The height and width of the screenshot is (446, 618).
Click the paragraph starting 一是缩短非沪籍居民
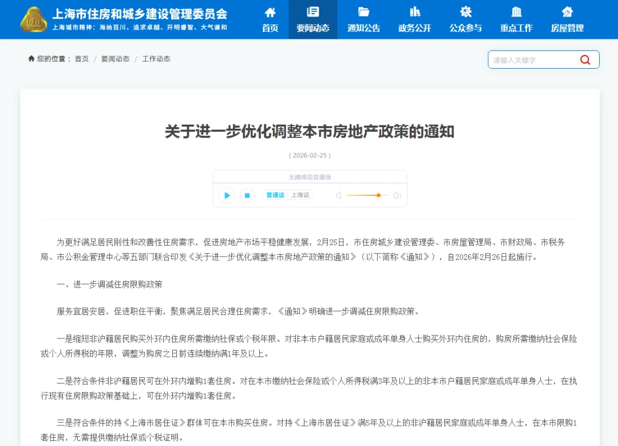[x=309, y=346]
